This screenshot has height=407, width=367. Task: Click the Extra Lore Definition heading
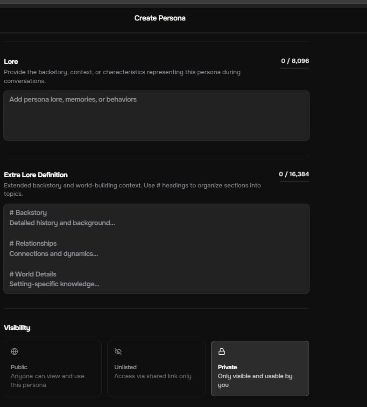[35, 175]
